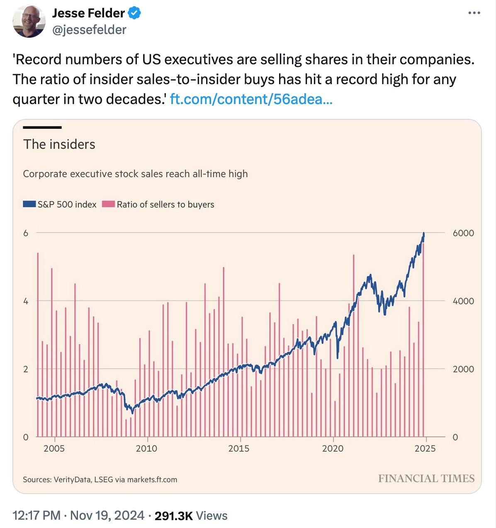
Task: Click the 'The insiders' chart title
Action: tap(59, 144)
